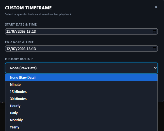Close the Custom Timeframe dialog
Viewport: 164px width, 131px height.
156,7
